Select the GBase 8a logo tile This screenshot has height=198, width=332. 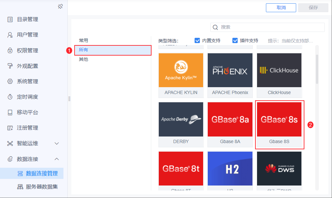click(x=230, y=119)
